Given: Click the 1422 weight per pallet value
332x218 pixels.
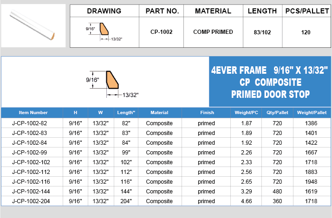Looking at the screenshot, I should point(311,143).
